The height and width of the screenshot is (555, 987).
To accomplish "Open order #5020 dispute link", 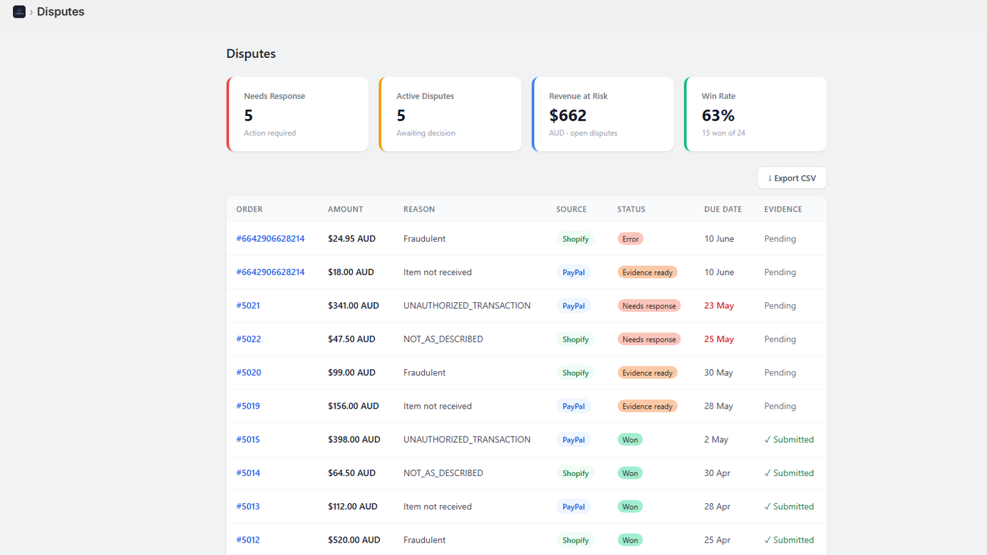I will tap(249, 372).
